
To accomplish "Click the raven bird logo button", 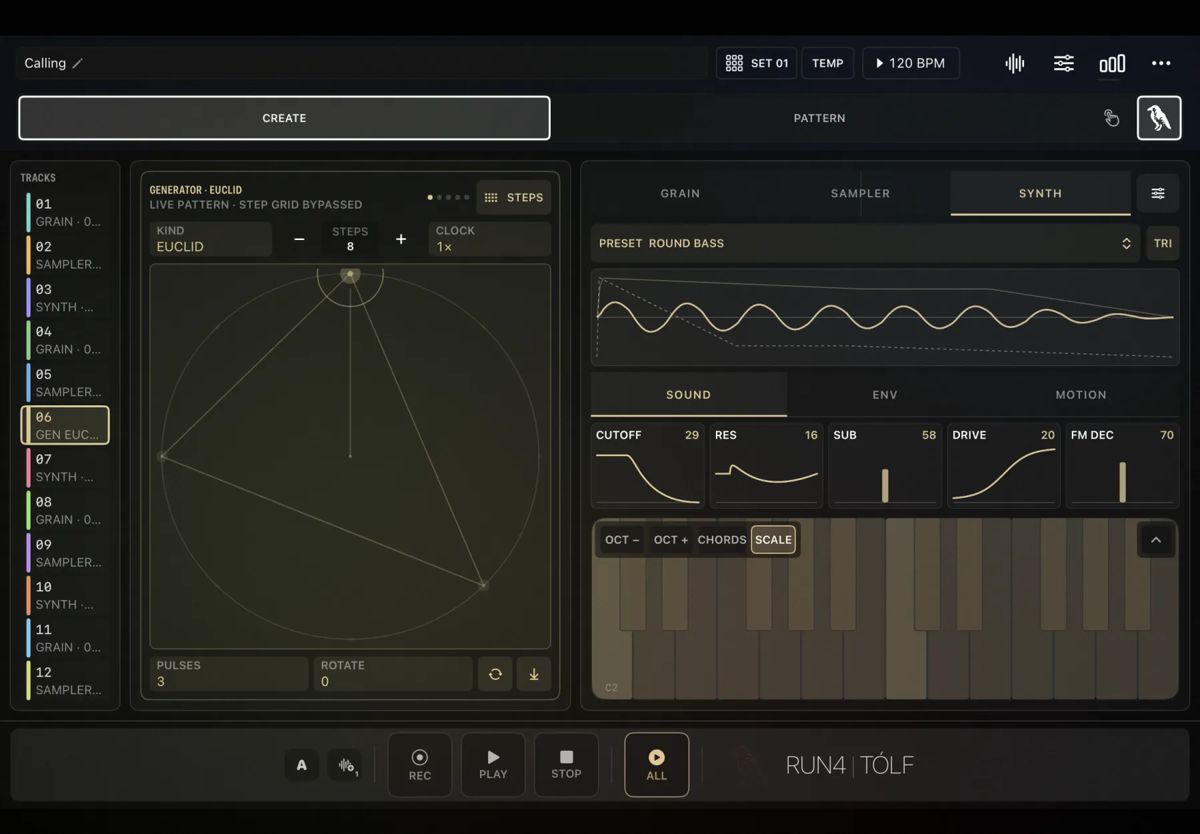I will (1159, 118).
